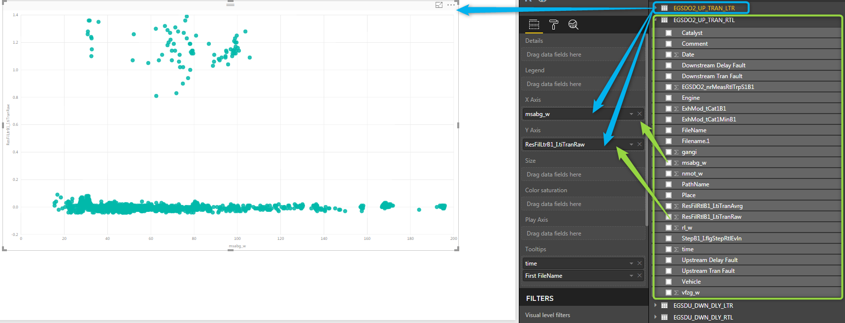Select StepB1_I.flgStepRtlEvIn field name

711,238
